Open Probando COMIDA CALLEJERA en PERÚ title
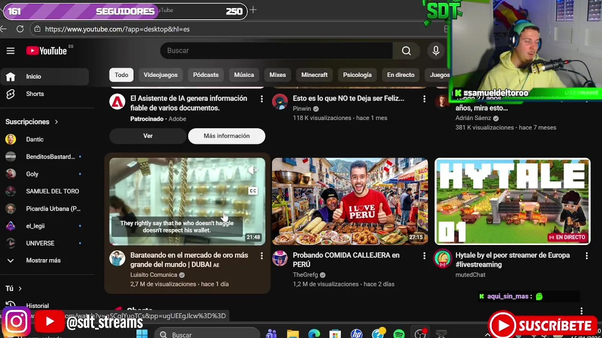602x338 pixels. [346, 260]
